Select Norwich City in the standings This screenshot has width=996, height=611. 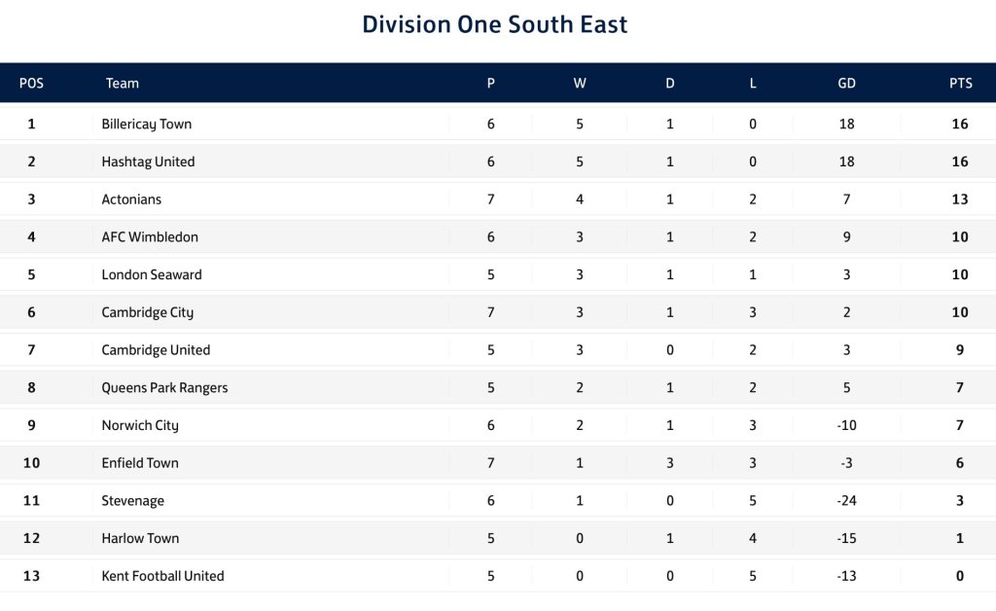click(x=140, y=425)
